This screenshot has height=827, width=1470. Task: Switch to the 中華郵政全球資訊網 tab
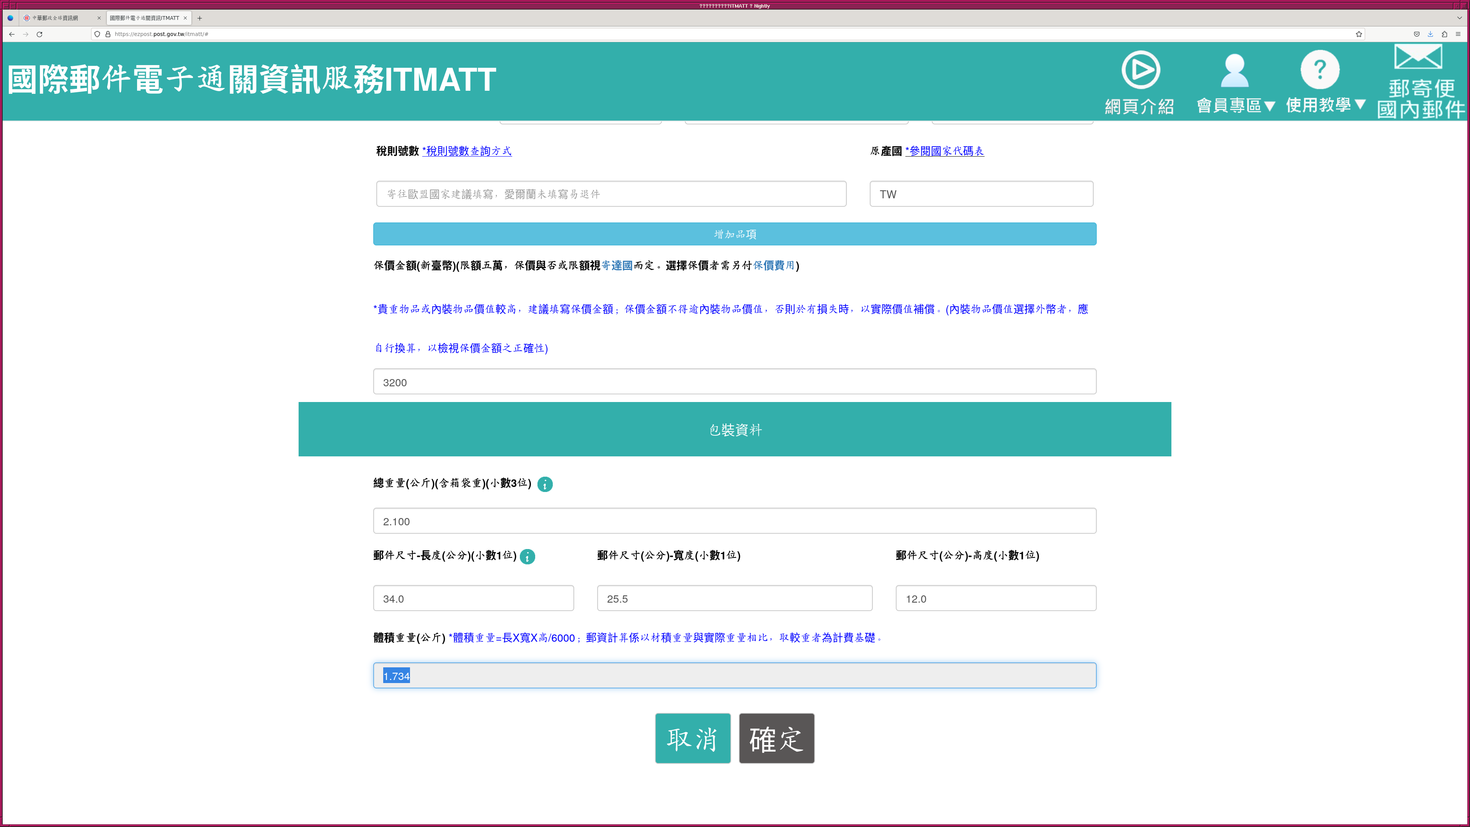[x=56, y=18]
